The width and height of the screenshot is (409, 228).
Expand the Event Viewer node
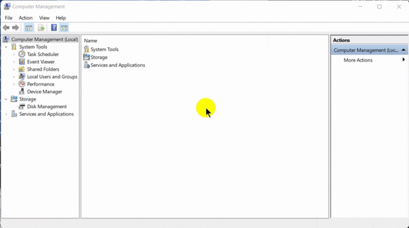coord(14,62)
